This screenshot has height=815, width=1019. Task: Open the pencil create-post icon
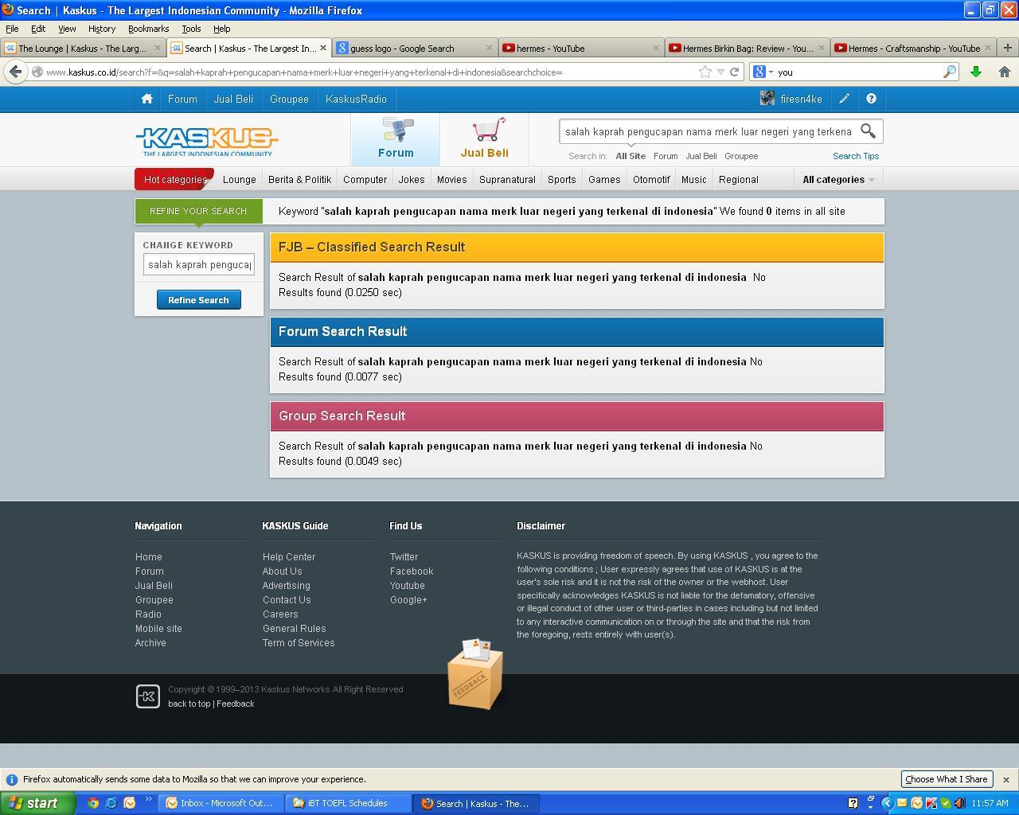click(844, 99)
